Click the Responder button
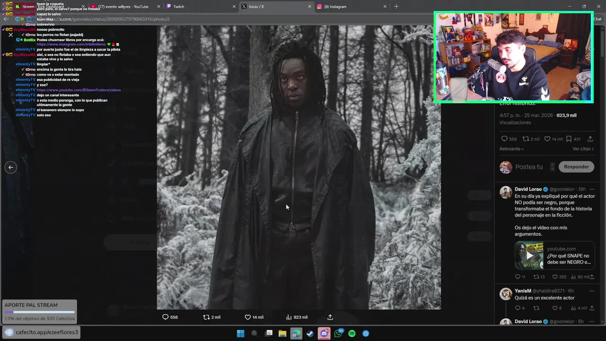The width and height of the screenshot is (606, 341). coord(576,167)
